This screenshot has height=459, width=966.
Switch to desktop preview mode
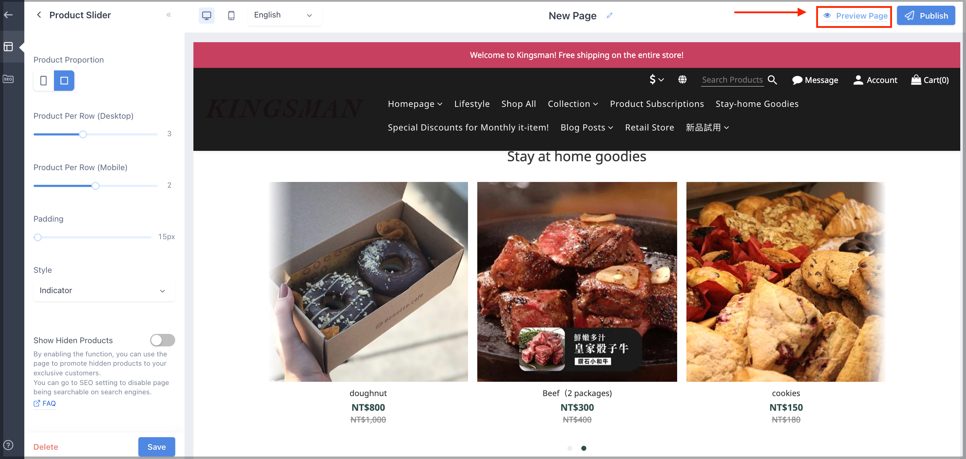tap(206, 15)
